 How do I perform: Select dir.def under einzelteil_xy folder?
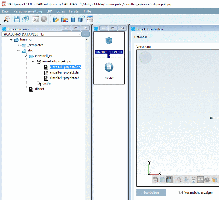click(x=47, y=84)
